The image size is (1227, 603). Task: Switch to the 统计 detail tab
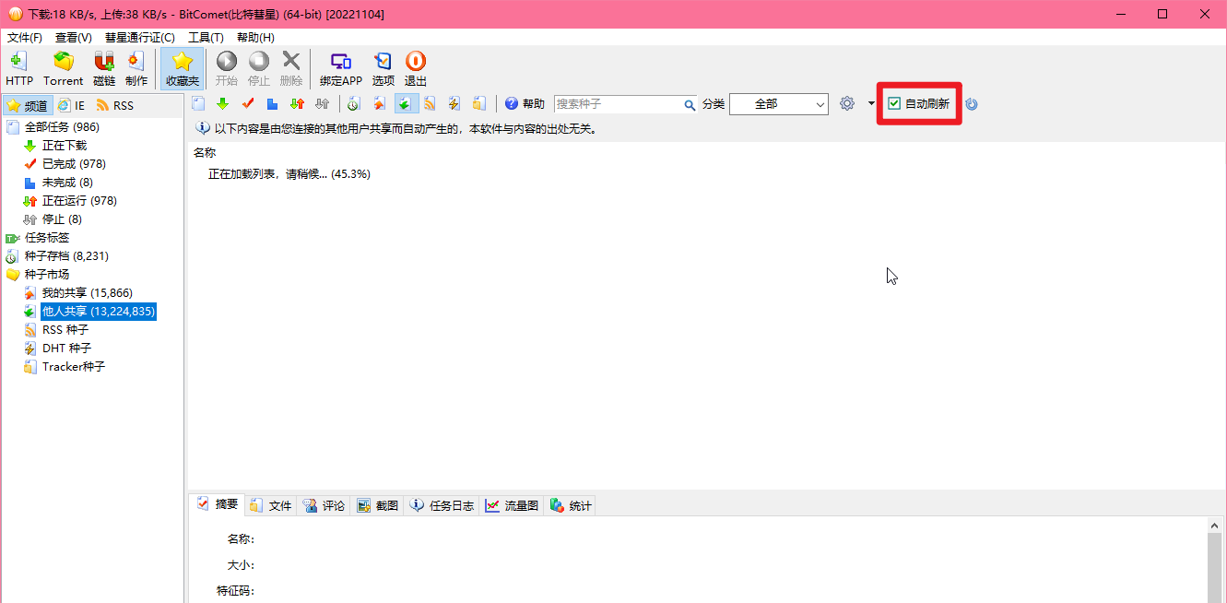(x=572, y=505)
